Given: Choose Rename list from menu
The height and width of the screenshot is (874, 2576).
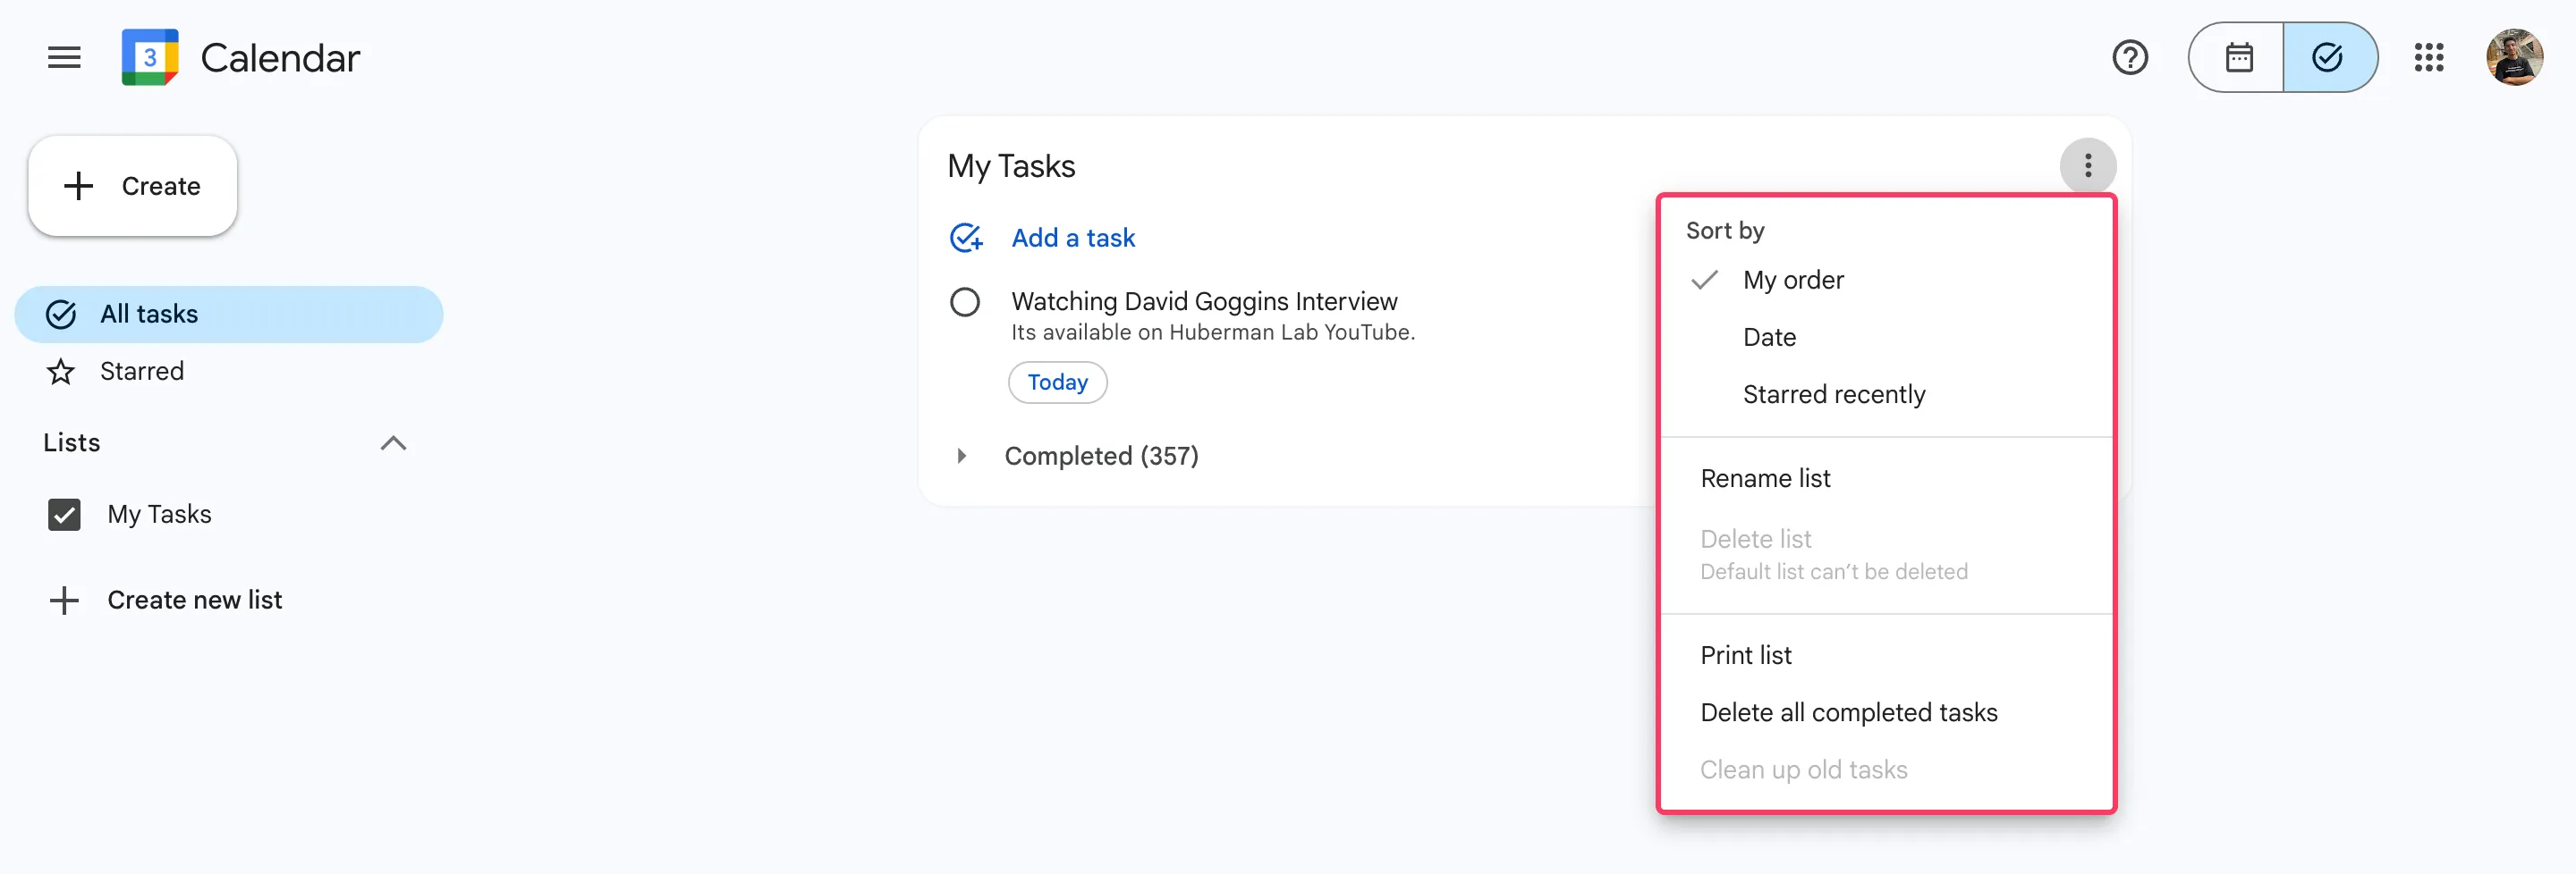Looking at the screenshot, I should tap(1886, 478).
